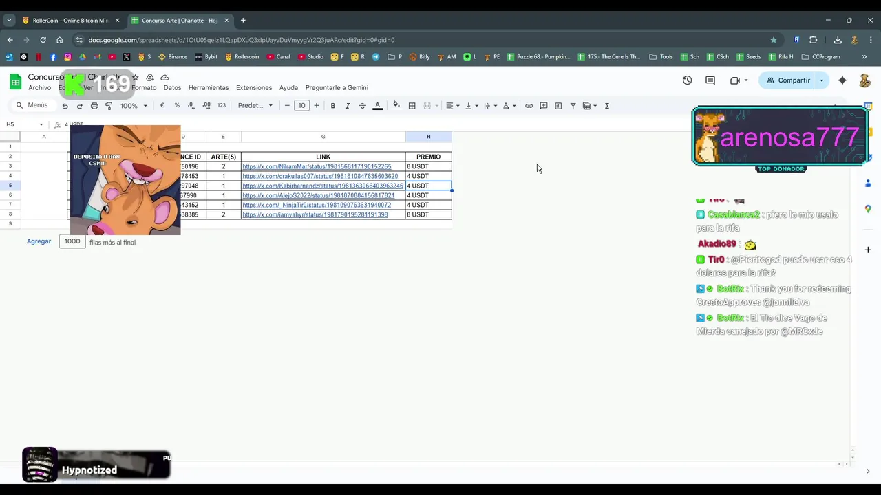
Task: Click the functions sigma icon
Action: coord(606,106)
